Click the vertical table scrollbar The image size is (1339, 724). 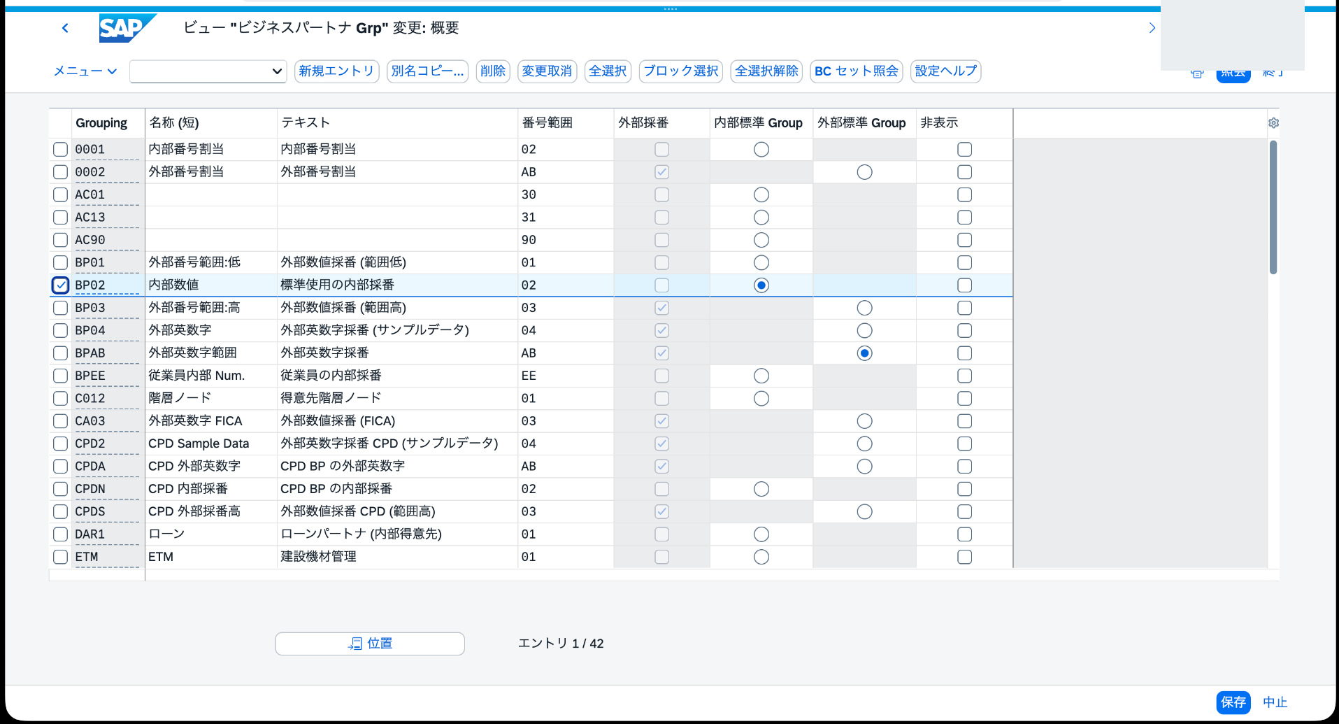1273,208
